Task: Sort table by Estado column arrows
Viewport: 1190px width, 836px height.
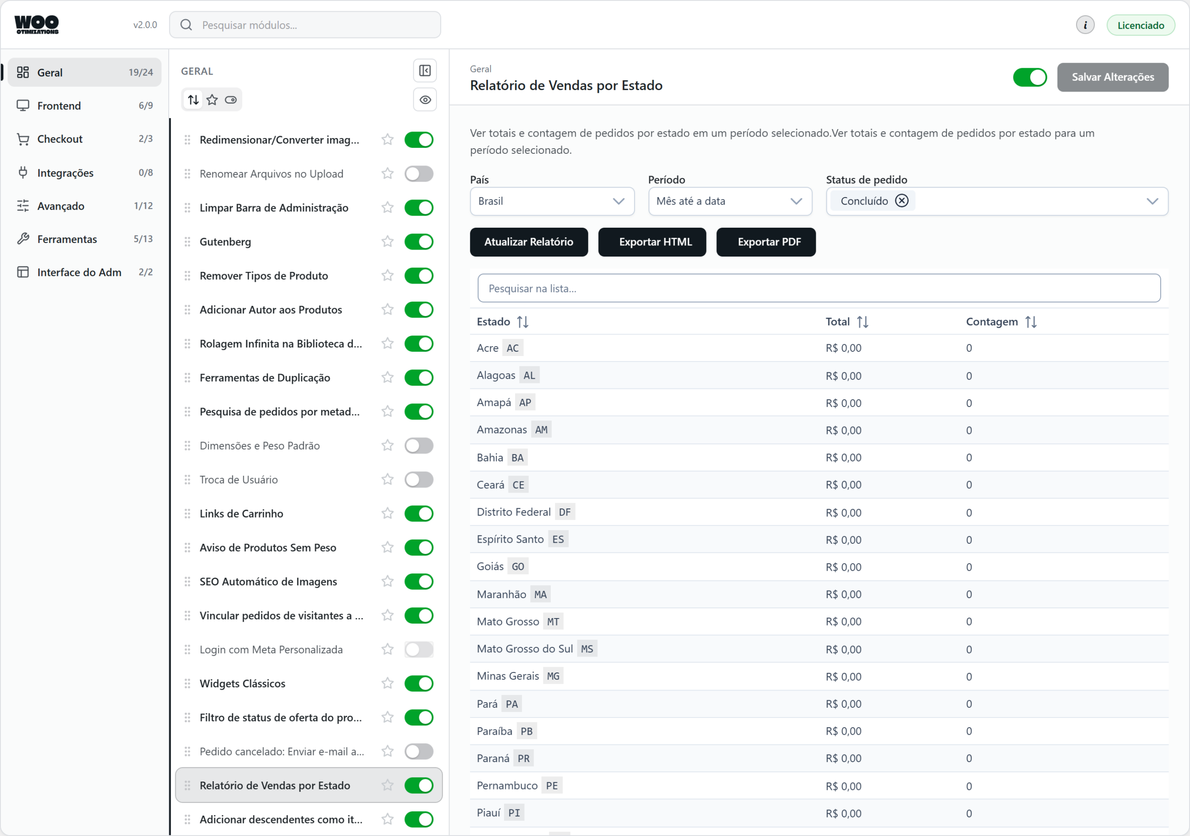Action: [522, 322]
